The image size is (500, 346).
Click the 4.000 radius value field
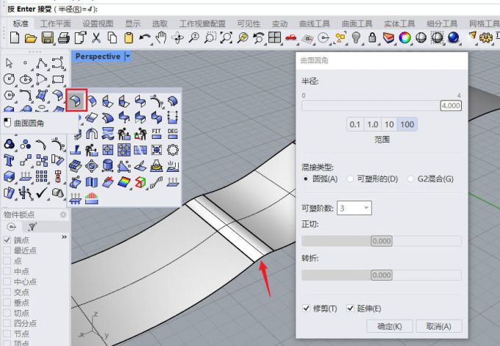451,106
